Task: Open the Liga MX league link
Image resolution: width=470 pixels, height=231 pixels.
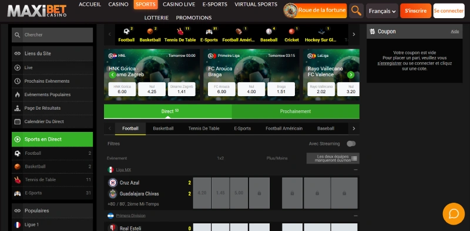Action: [123, 169]
